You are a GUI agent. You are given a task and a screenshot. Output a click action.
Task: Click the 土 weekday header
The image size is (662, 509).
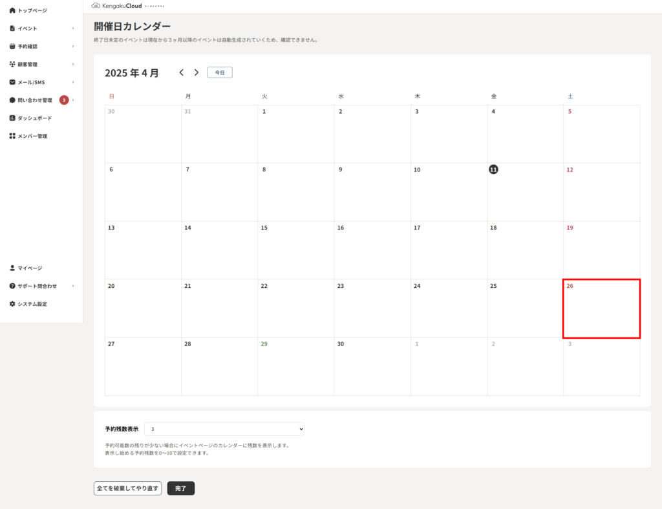[570, 96]
